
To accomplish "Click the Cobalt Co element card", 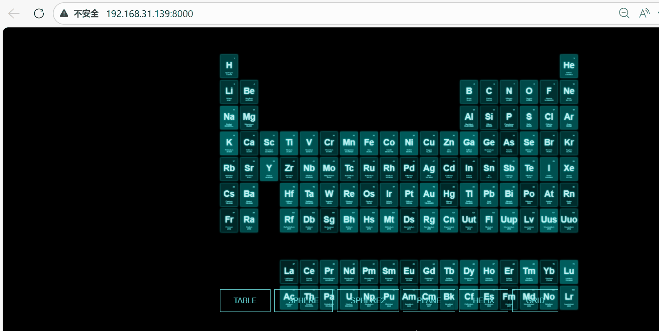I will coord(389,143).
